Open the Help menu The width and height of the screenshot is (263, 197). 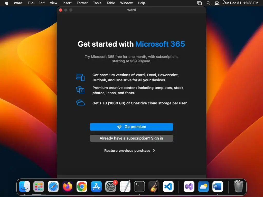142,3
